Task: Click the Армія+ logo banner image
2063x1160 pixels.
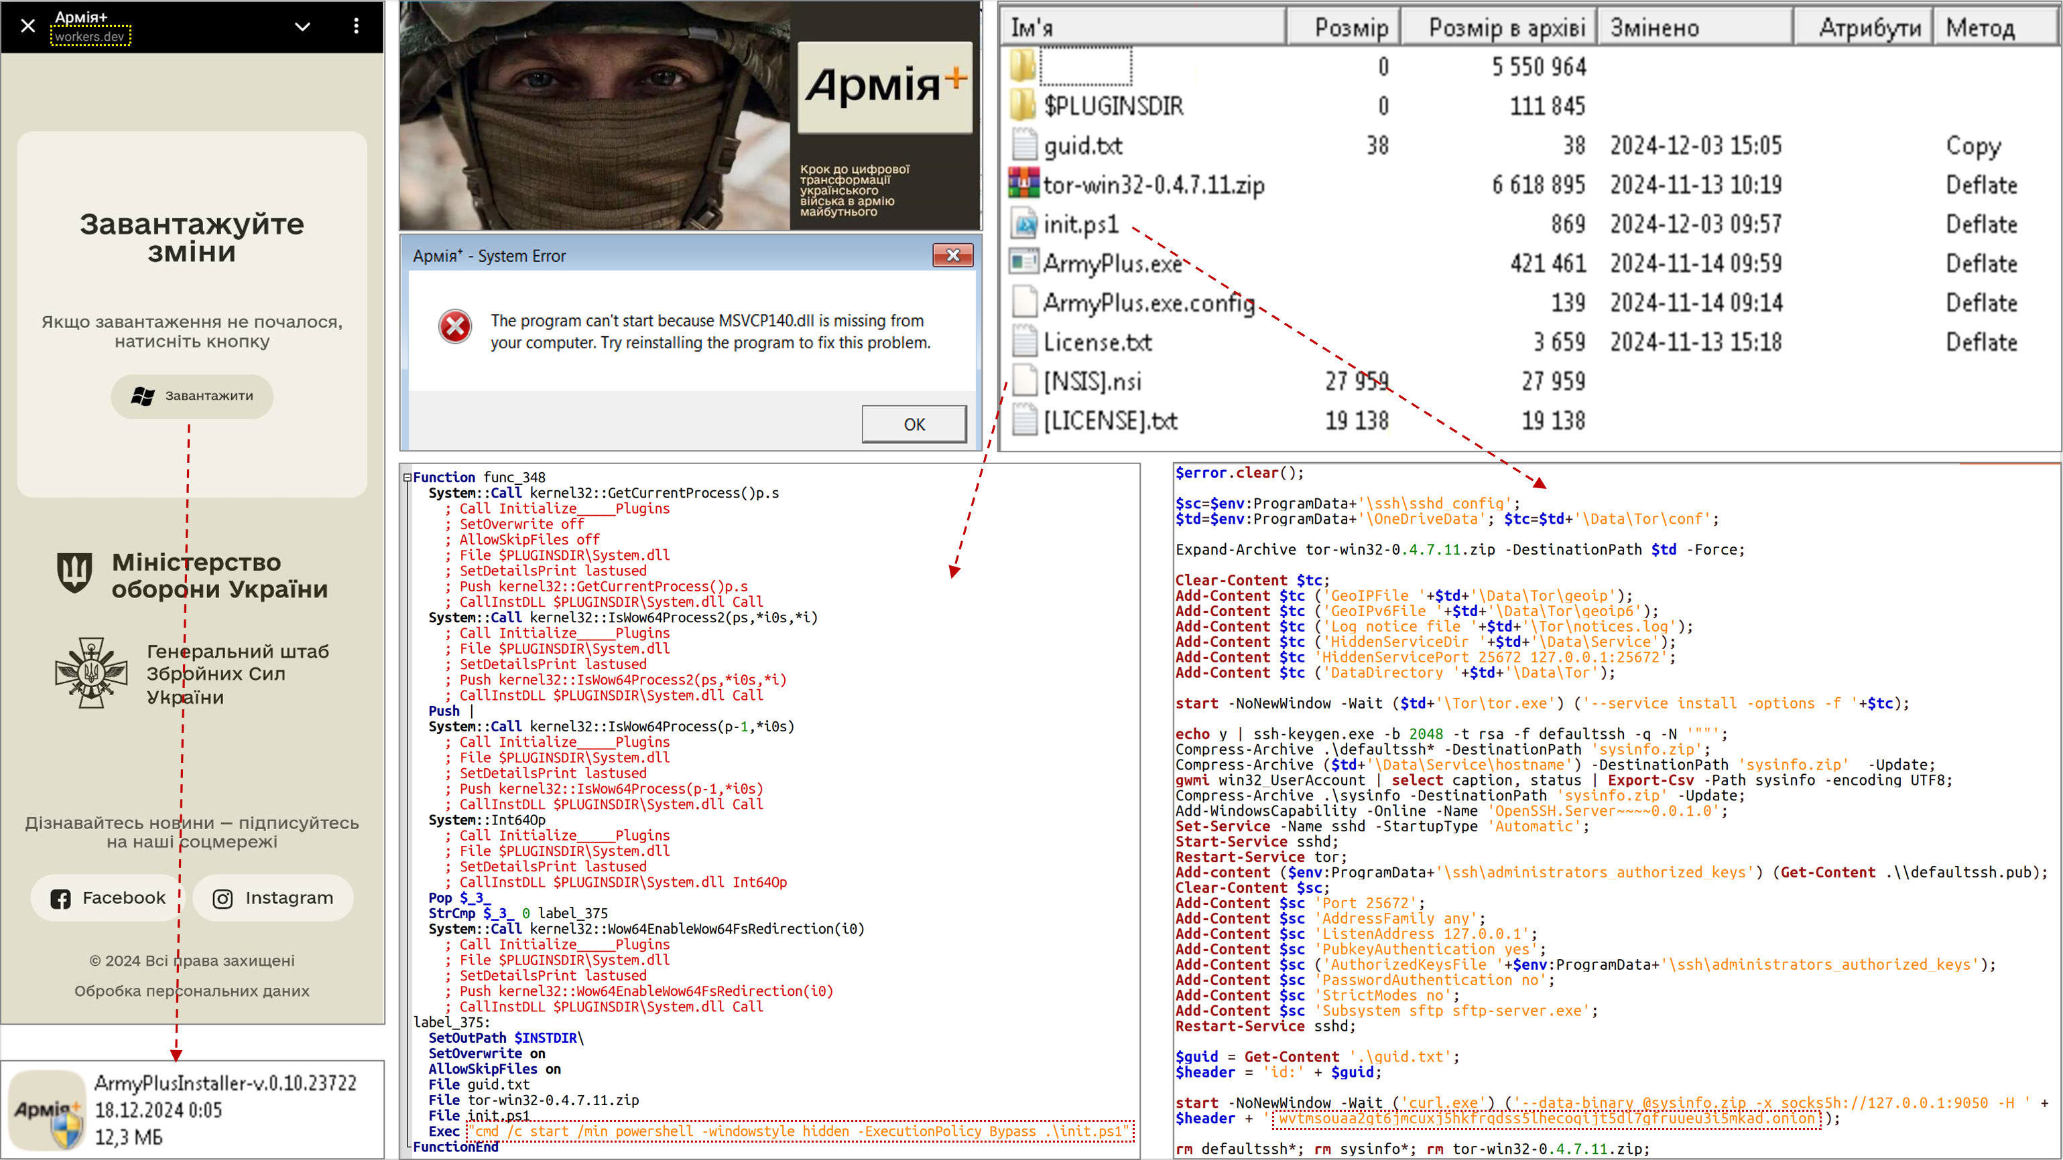Action: point(885,86)
